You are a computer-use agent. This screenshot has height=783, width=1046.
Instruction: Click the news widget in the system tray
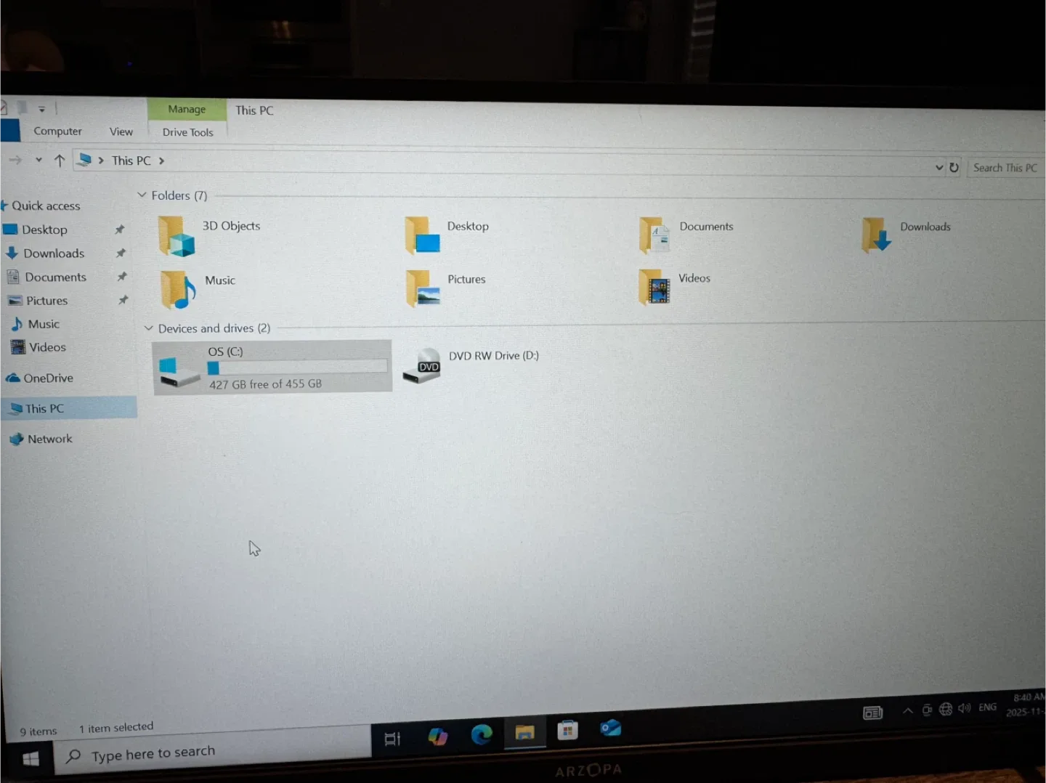[872, 713]
